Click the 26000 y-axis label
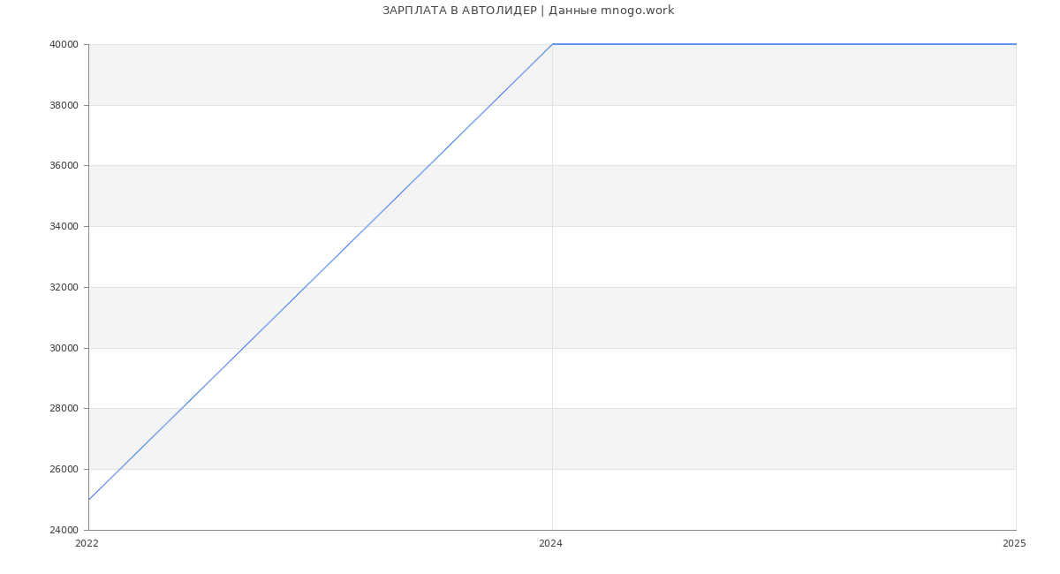Viewport: 1060px width, 574px height. point(64,469)
